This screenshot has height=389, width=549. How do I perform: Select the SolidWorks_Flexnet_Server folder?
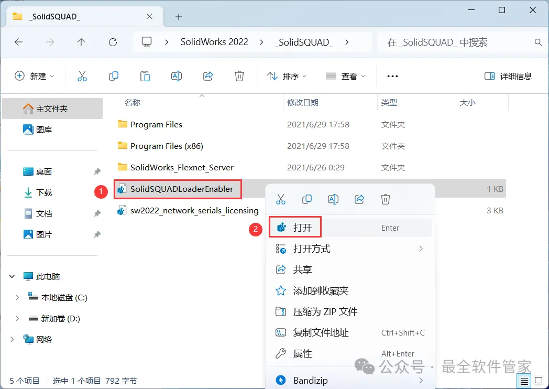click(x=182, y=168)
